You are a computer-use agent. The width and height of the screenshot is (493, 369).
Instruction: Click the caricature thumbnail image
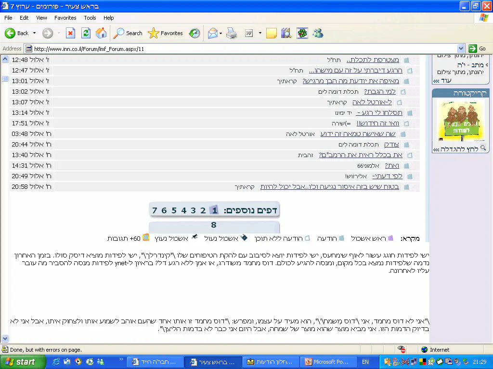[454, 121]
